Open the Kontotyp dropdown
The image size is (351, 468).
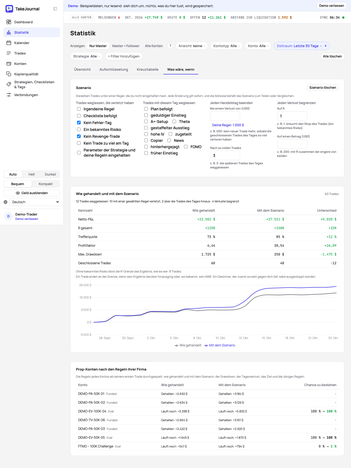pos(227,46)
